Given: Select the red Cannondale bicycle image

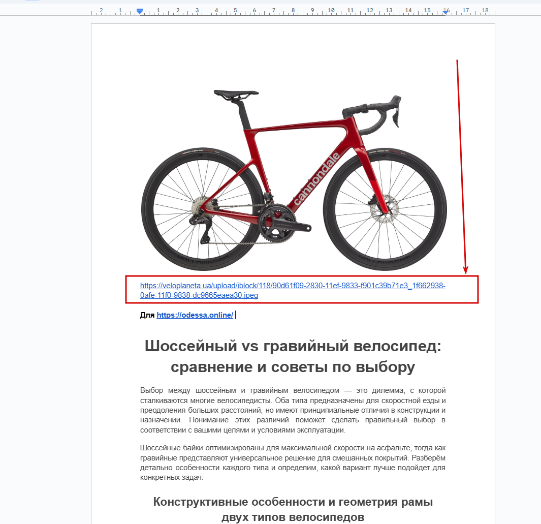Looking at the screenshot, I should coord(294,180).
